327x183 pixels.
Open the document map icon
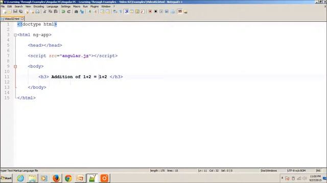(137, 12)
